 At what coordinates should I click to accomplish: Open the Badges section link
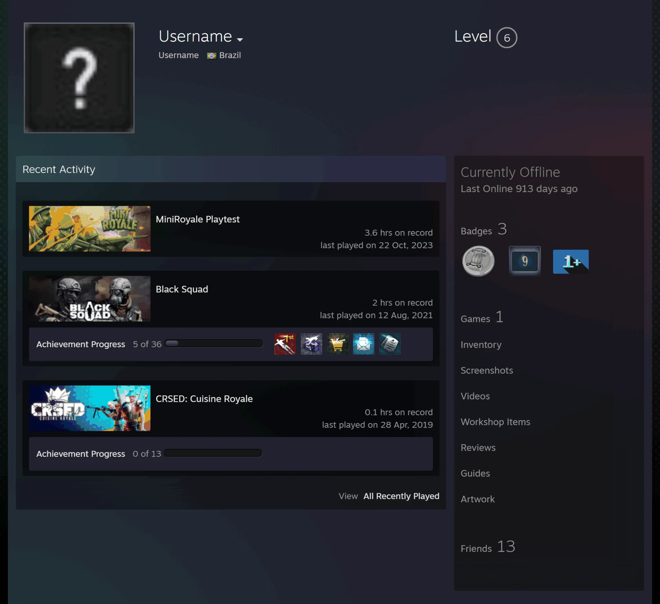pyautogui.click(x=484, y=229)
